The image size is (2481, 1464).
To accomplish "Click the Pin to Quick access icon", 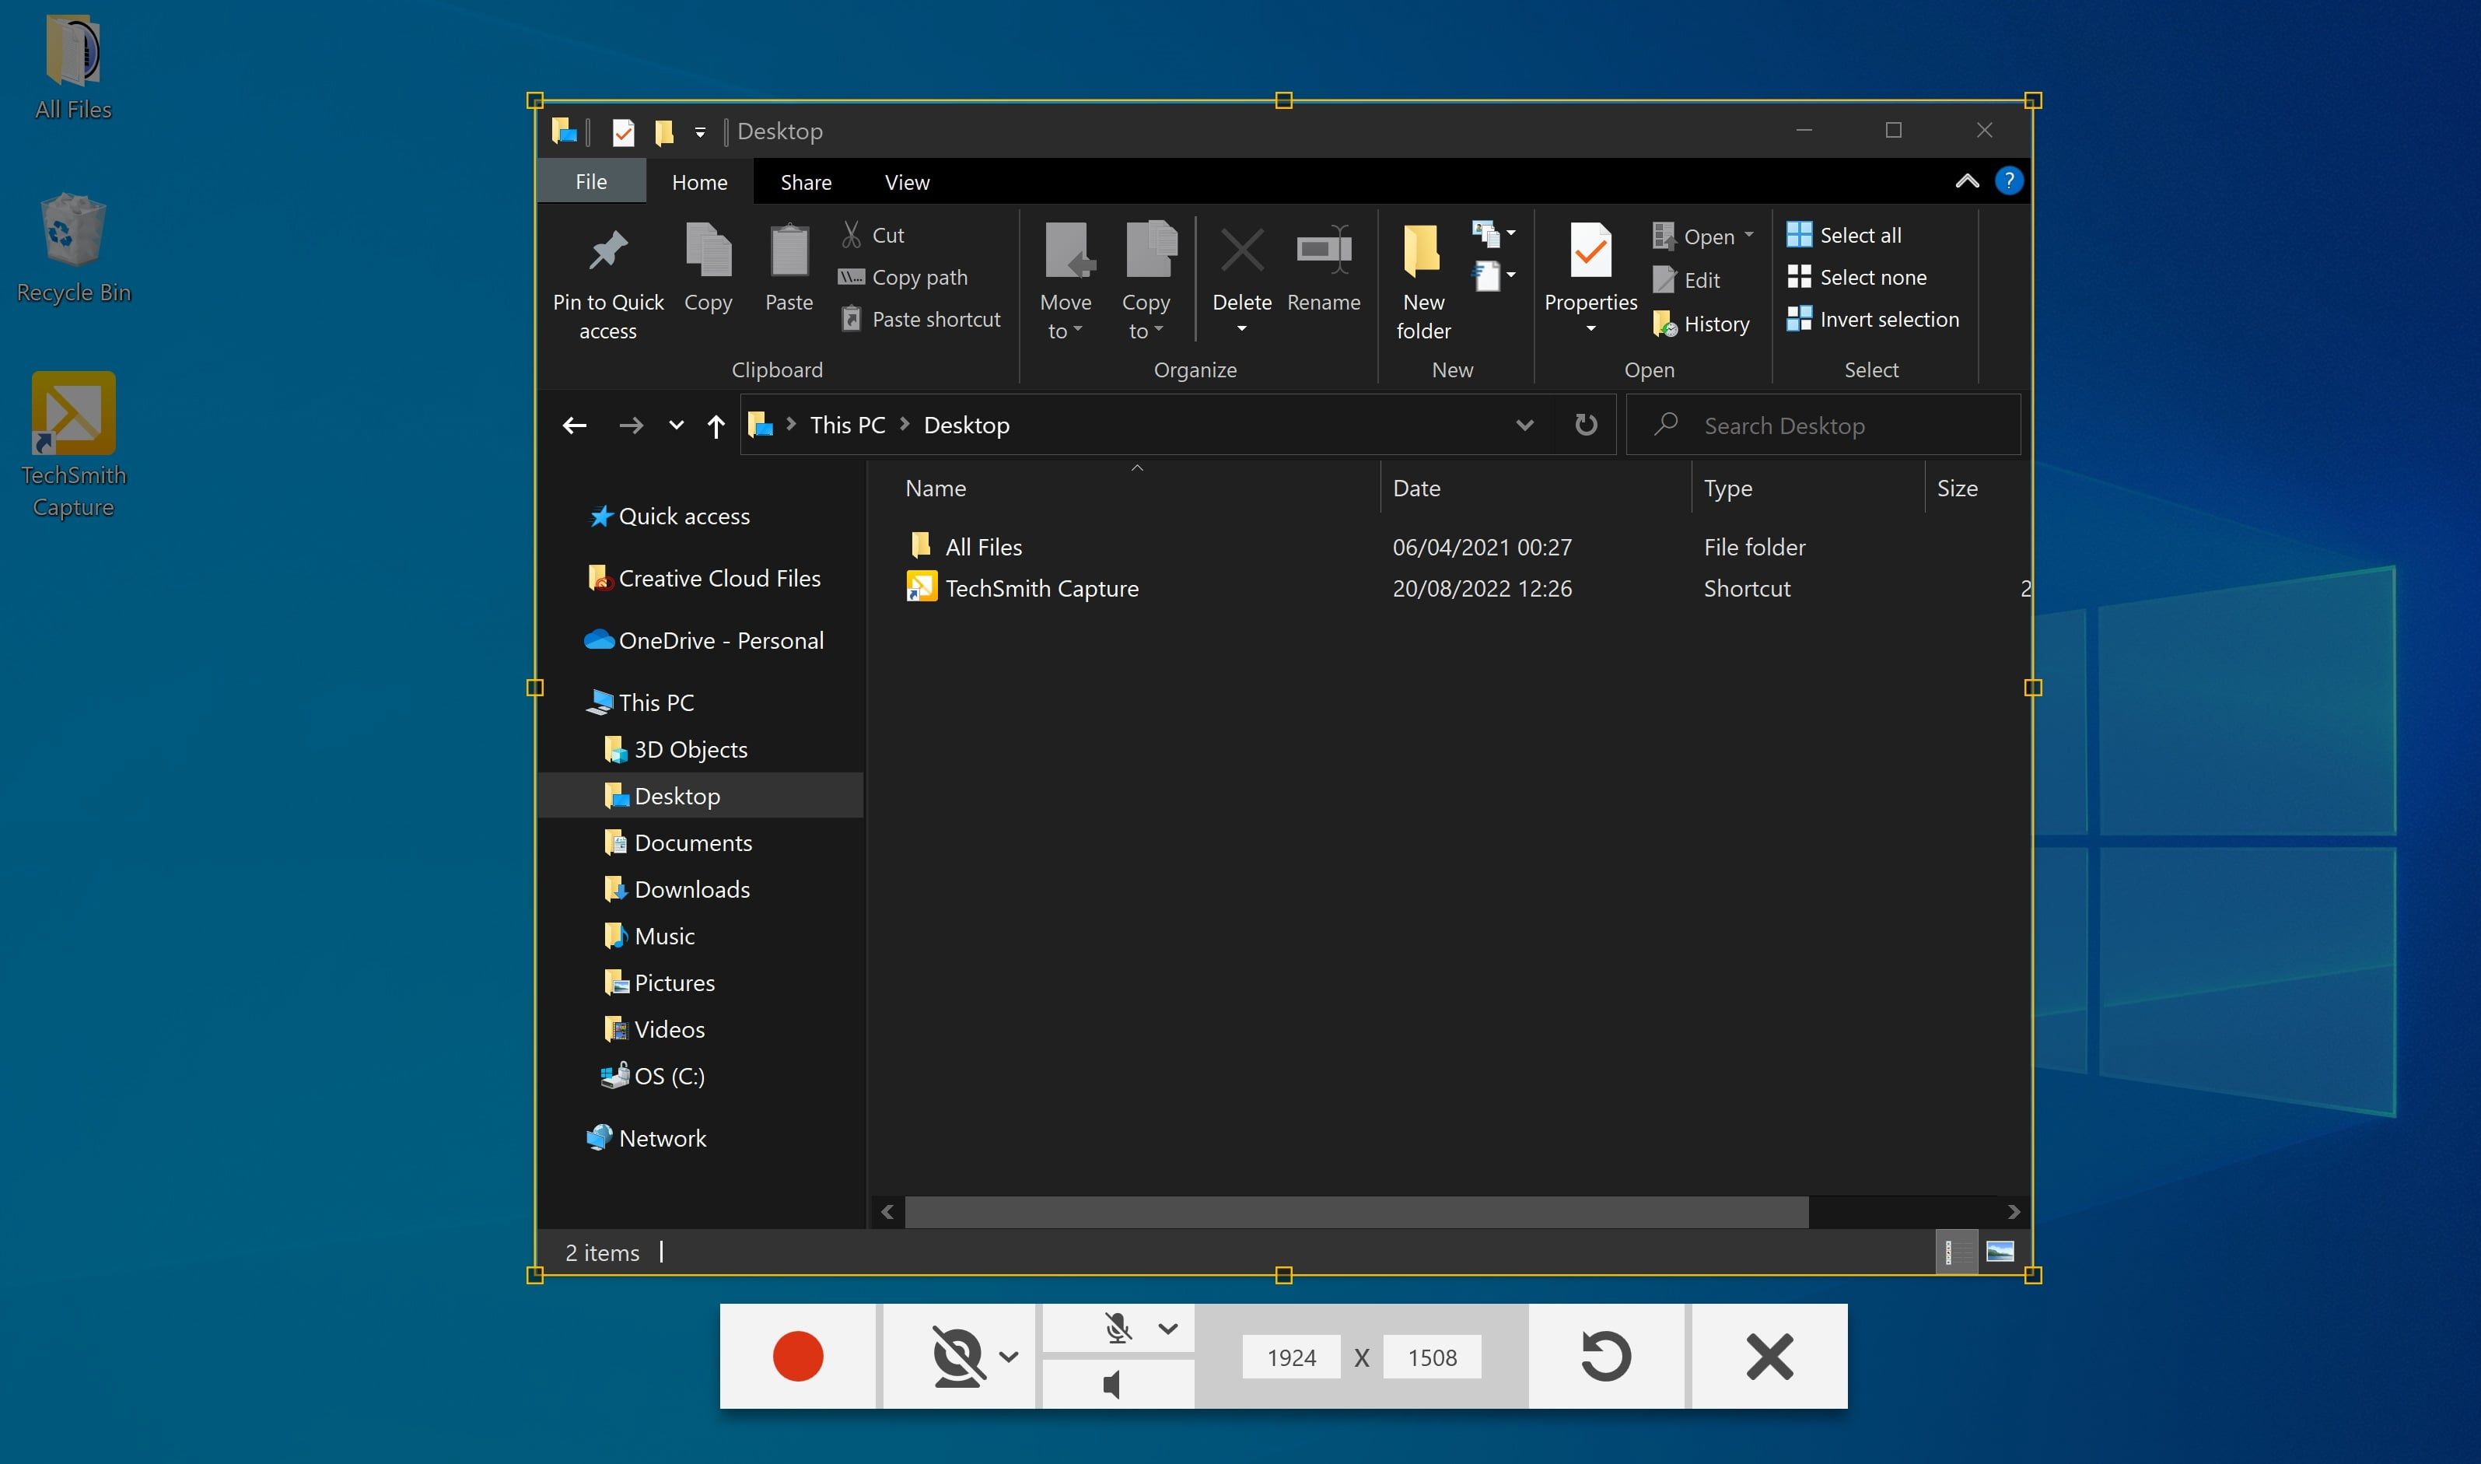I will (x=607, y=250).
